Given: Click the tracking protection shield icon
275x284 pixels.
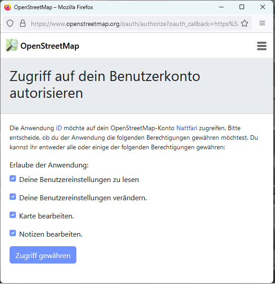Looking at the screenshot, I should (x=10, y=24).
